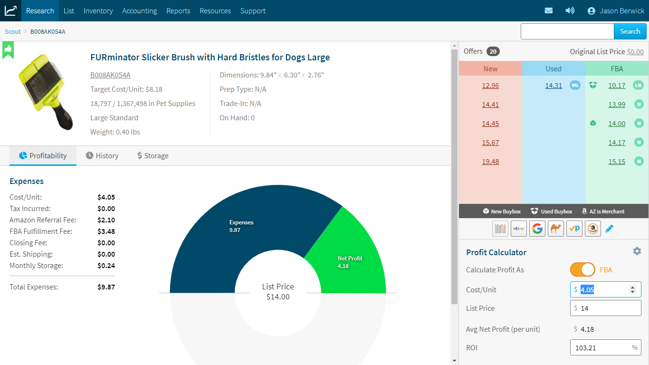Screen dimensions: 649x365
Task: Focus the search input field at top right
Action: pos(567,31)
